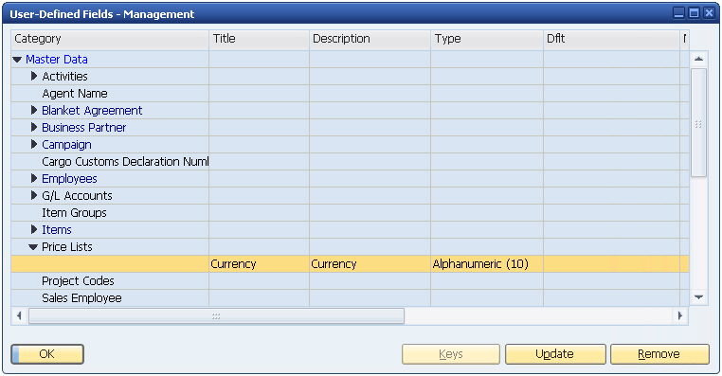Expand the Business Partner node
This screenshot has height=376, width=722.
(33, 128)
